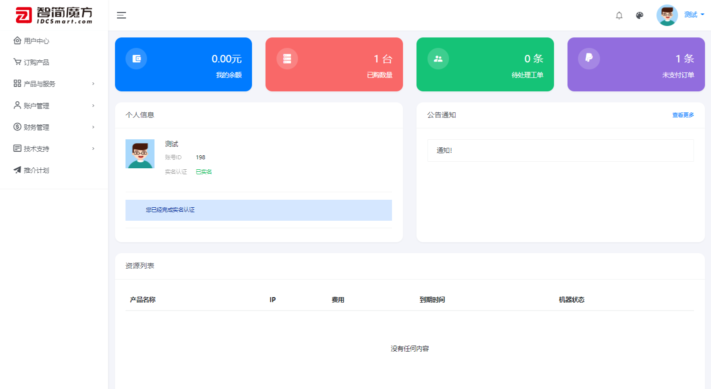Expand the 账户管理 chevron

coord(93,105)
